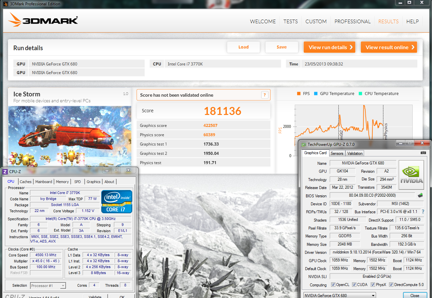Click the Close button in GPU-Z
The image size is (432, 298).
point(415,295)
